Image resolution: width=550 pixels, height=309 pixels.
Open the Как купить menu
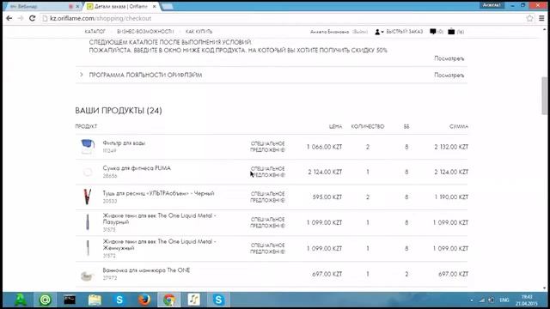point(199,32)
